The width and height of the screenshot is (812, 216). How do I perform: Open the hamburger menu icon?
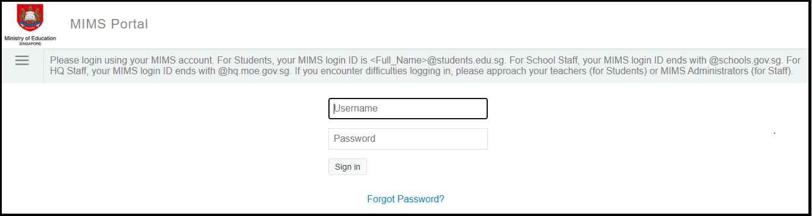tap(22, 61)
